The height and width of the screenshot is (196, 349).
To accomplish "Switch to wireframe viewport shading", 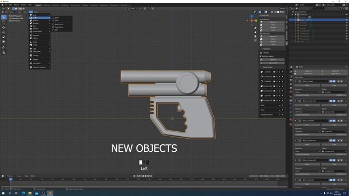I will coord(275,12).
